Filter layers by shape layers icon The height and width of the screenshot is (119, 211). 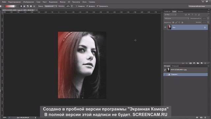tap(196, 15)
